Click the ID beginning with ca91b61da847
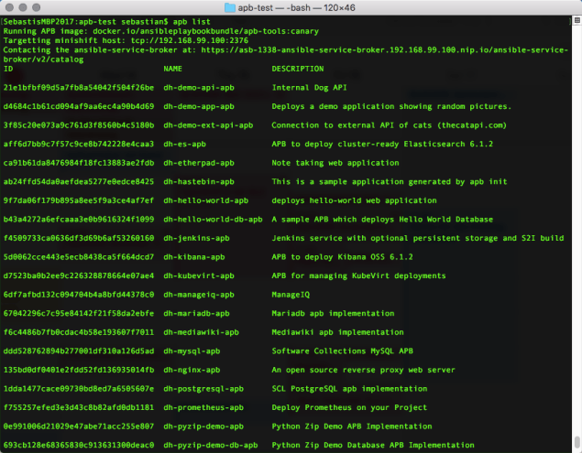 click(x=79, y=163)
